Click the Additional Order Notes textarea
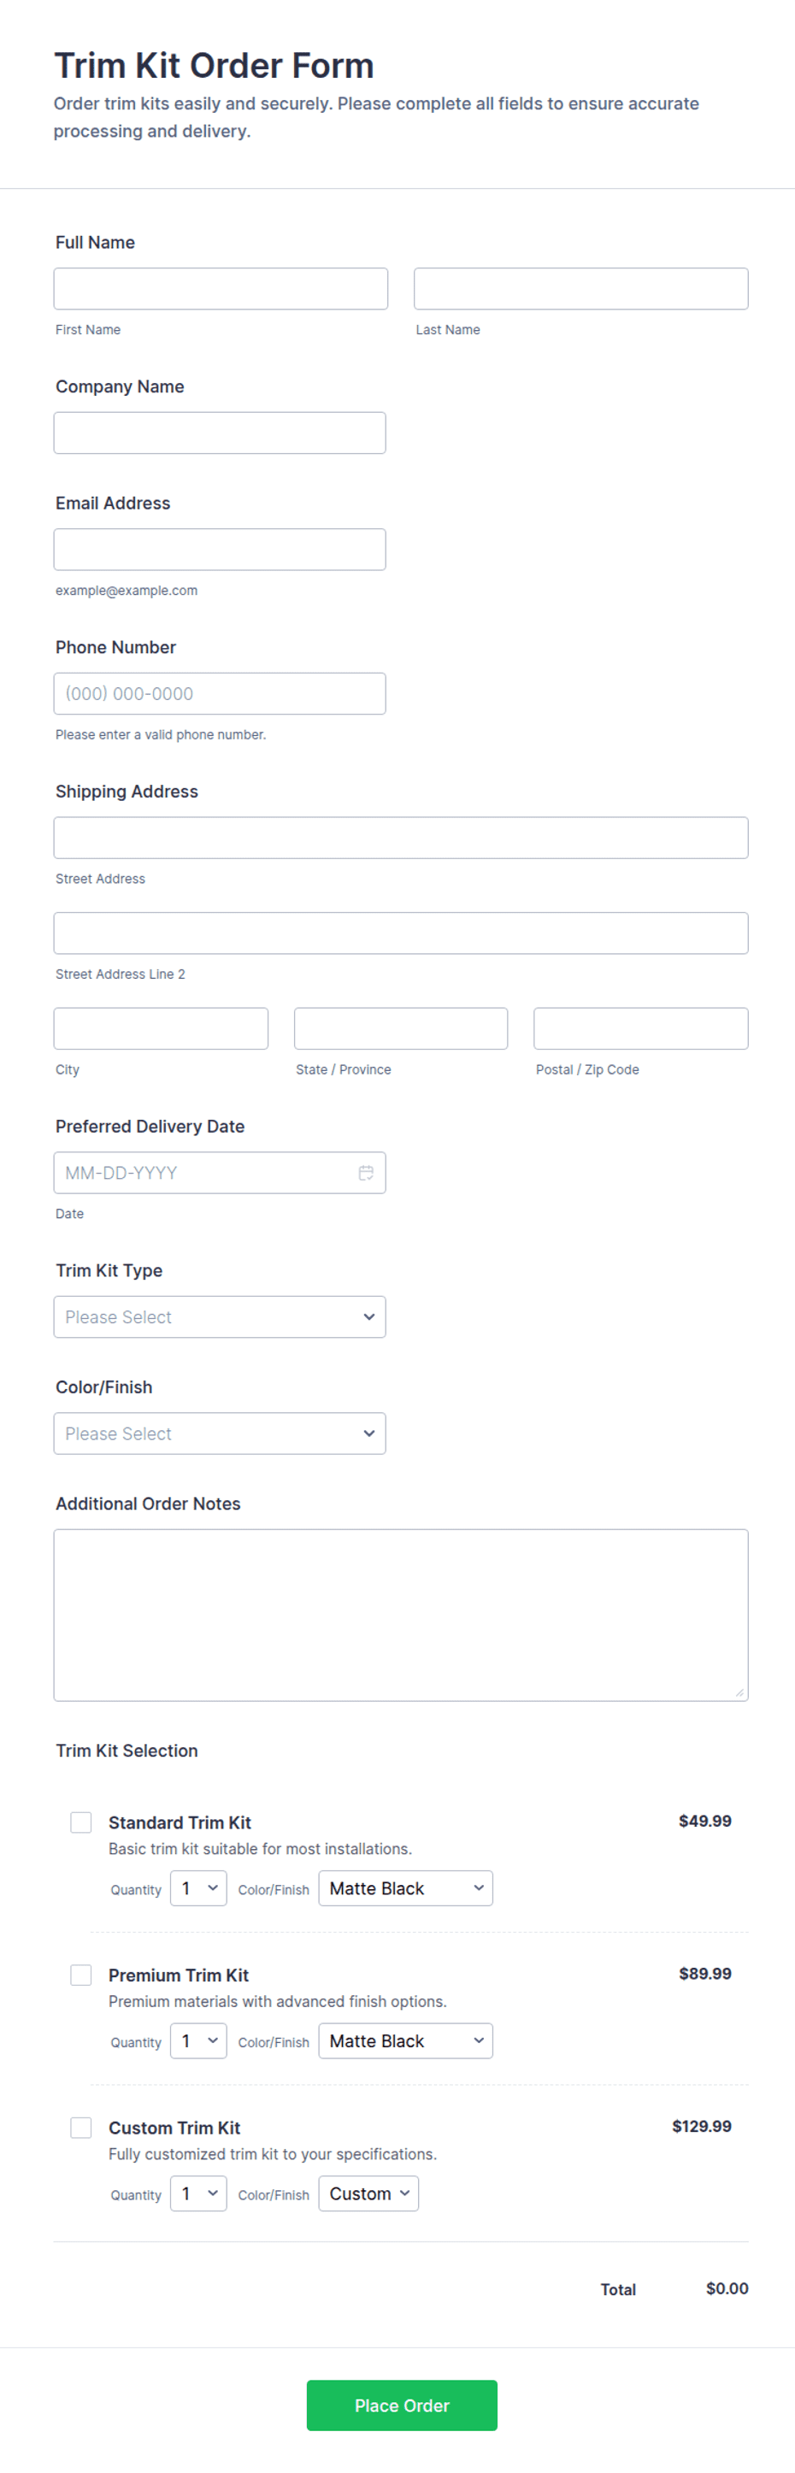The height and width of the screenshot is (2473, 795). (401, 1615)
